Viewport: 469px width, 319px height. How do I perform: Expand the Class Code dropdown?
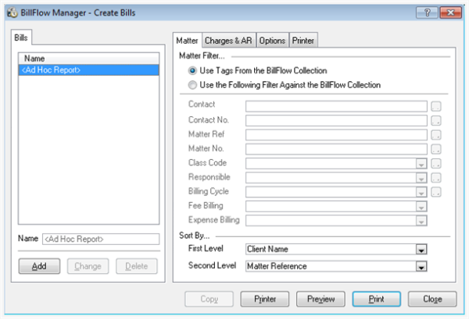coord(421,164)
